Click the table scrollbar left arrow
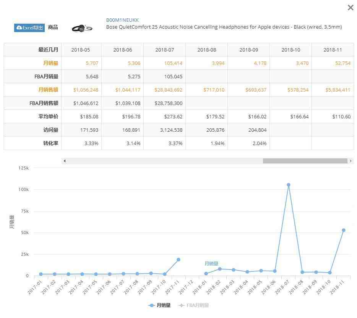The height and width of the screenshot is (318, 357). [x=65, y=161]
